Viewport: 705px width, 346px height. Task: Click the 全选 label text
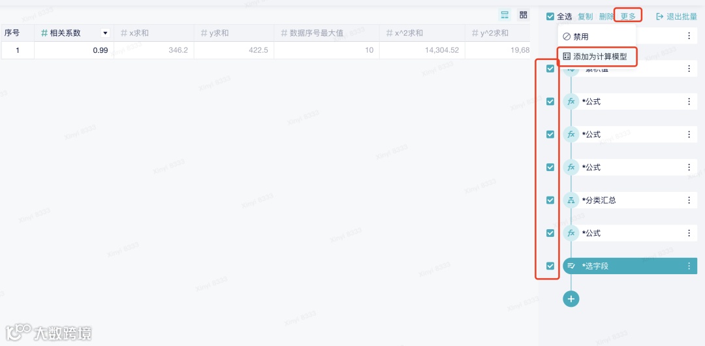[564, 17]
